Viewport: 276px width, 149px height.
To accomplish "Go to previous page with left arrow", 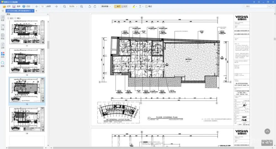I will [37, 6].
